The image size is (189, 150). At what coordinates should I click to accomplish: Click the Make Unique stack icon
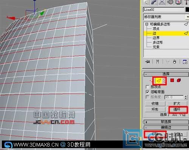click(167, 62)
